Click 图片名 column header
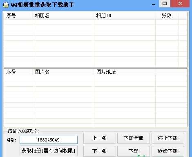Screen dimensions: 192x157 [63, 72]
